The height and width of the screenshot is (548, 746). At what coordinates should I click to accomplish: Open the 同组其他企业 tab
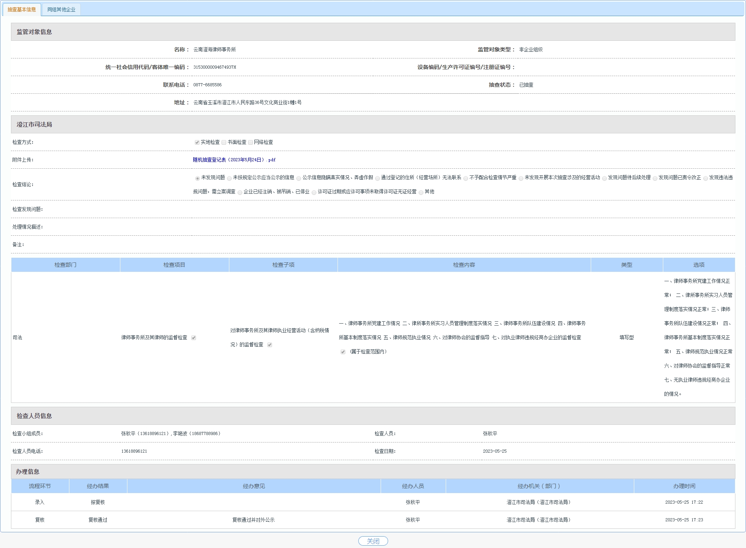[61, 9]
